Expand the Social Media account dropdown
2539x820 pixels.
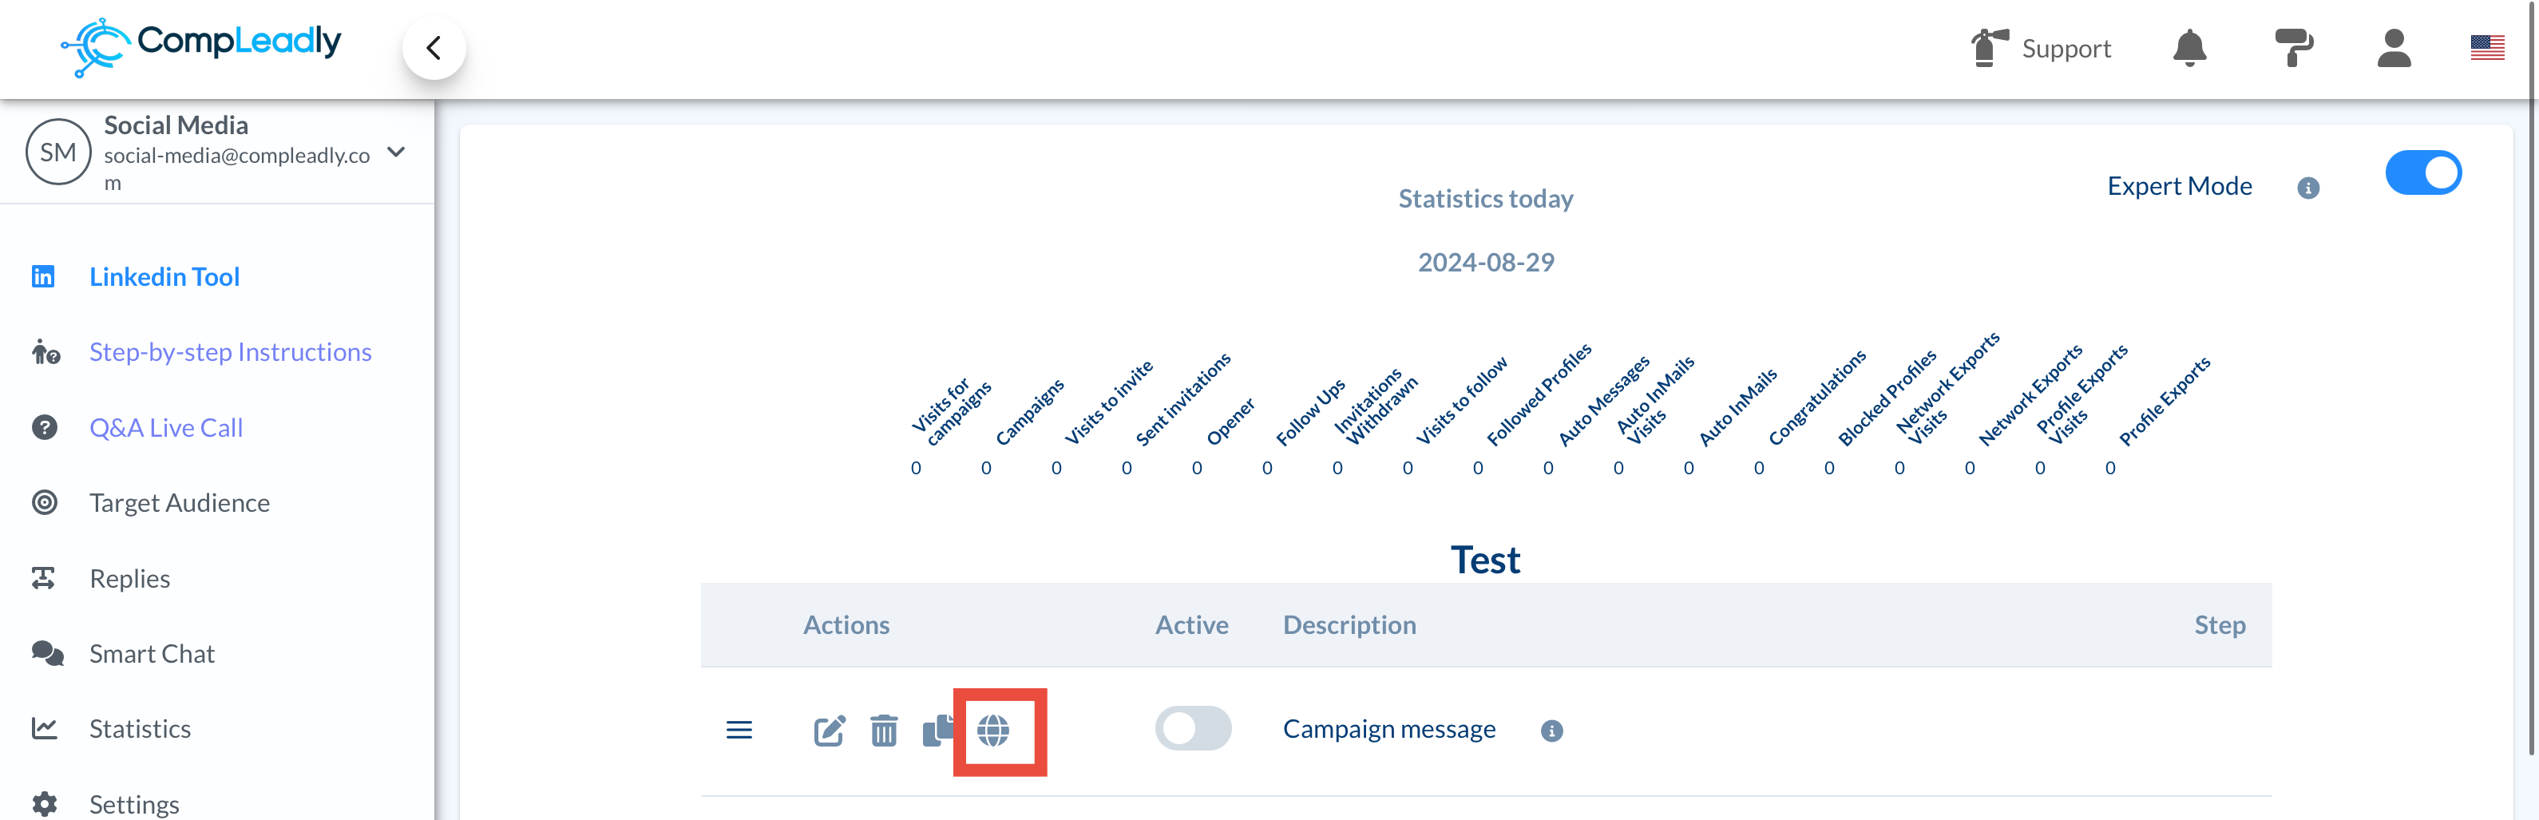(x=396, y=152)
